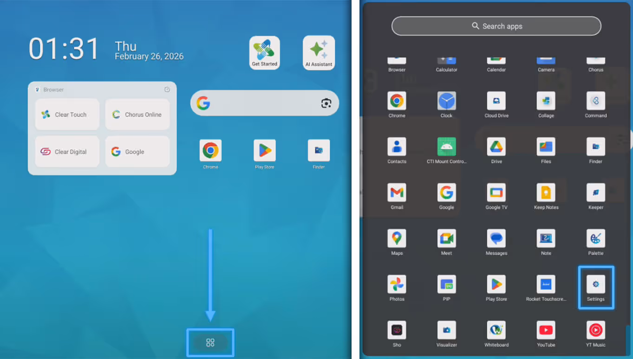Launch Chrome from the home screen
The image size is (633, 359).
point(210,154)
